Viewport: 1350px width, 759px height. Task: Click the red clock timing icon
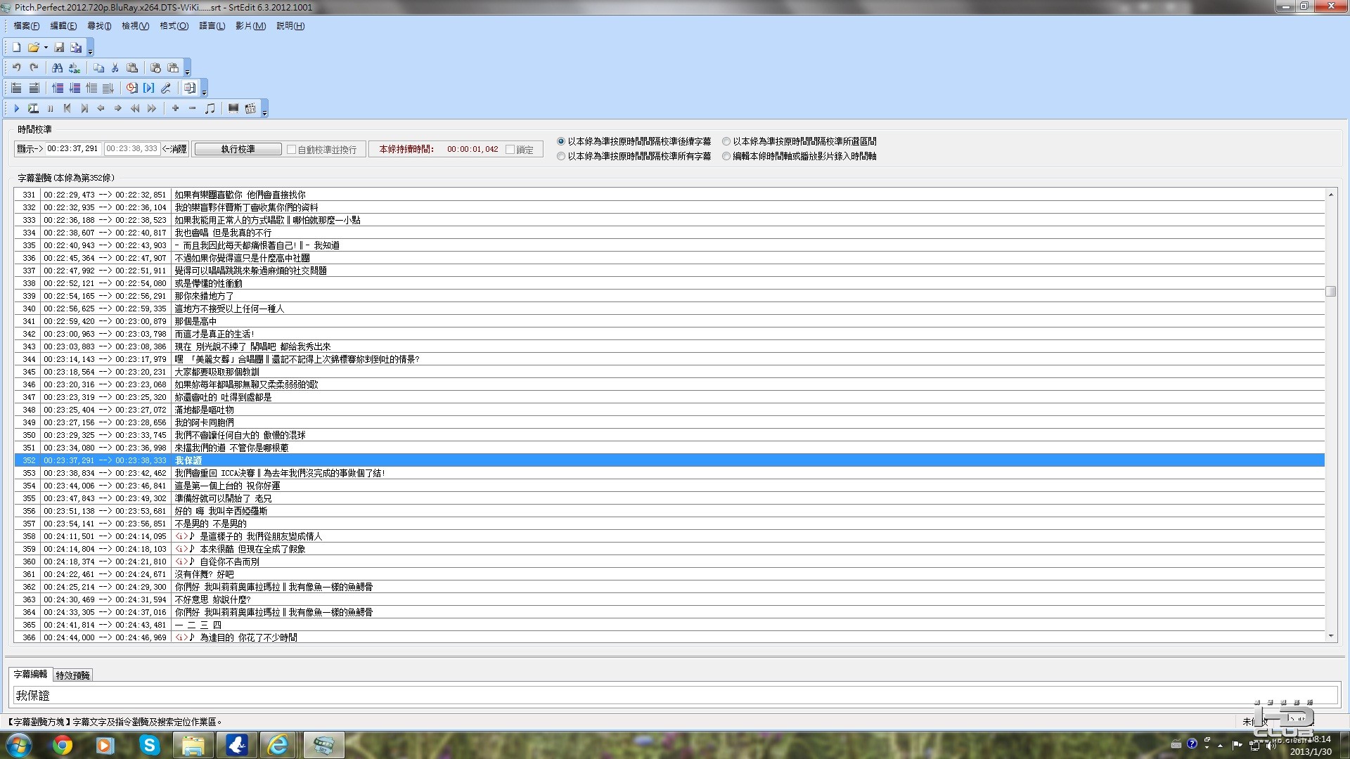coord(132,88)
